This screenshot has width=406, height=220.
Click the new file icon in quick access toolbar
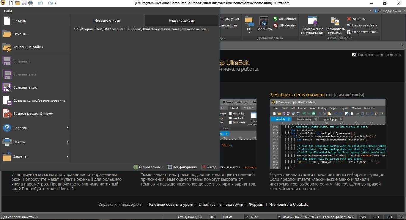pos(11,3)
